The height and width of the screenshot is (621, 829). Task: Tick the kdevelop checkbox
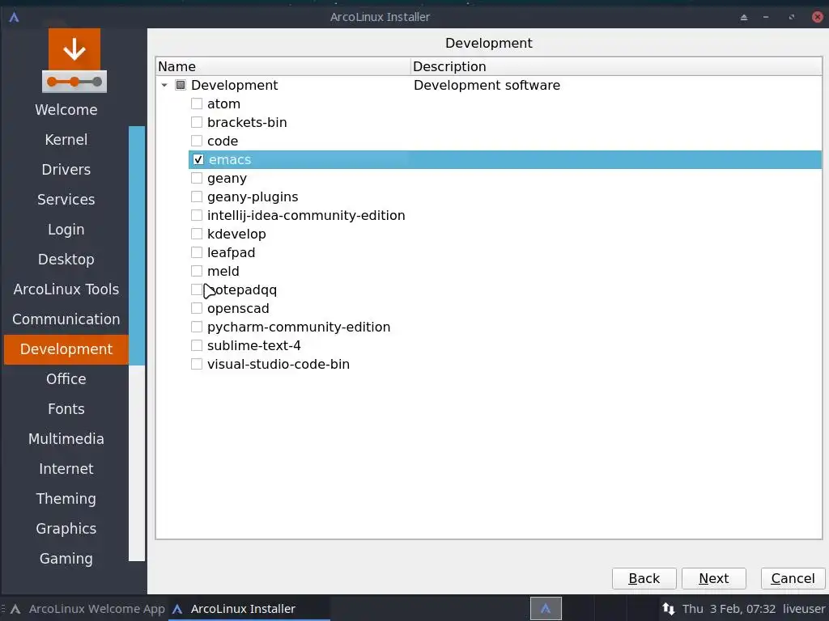coord(197,234)
